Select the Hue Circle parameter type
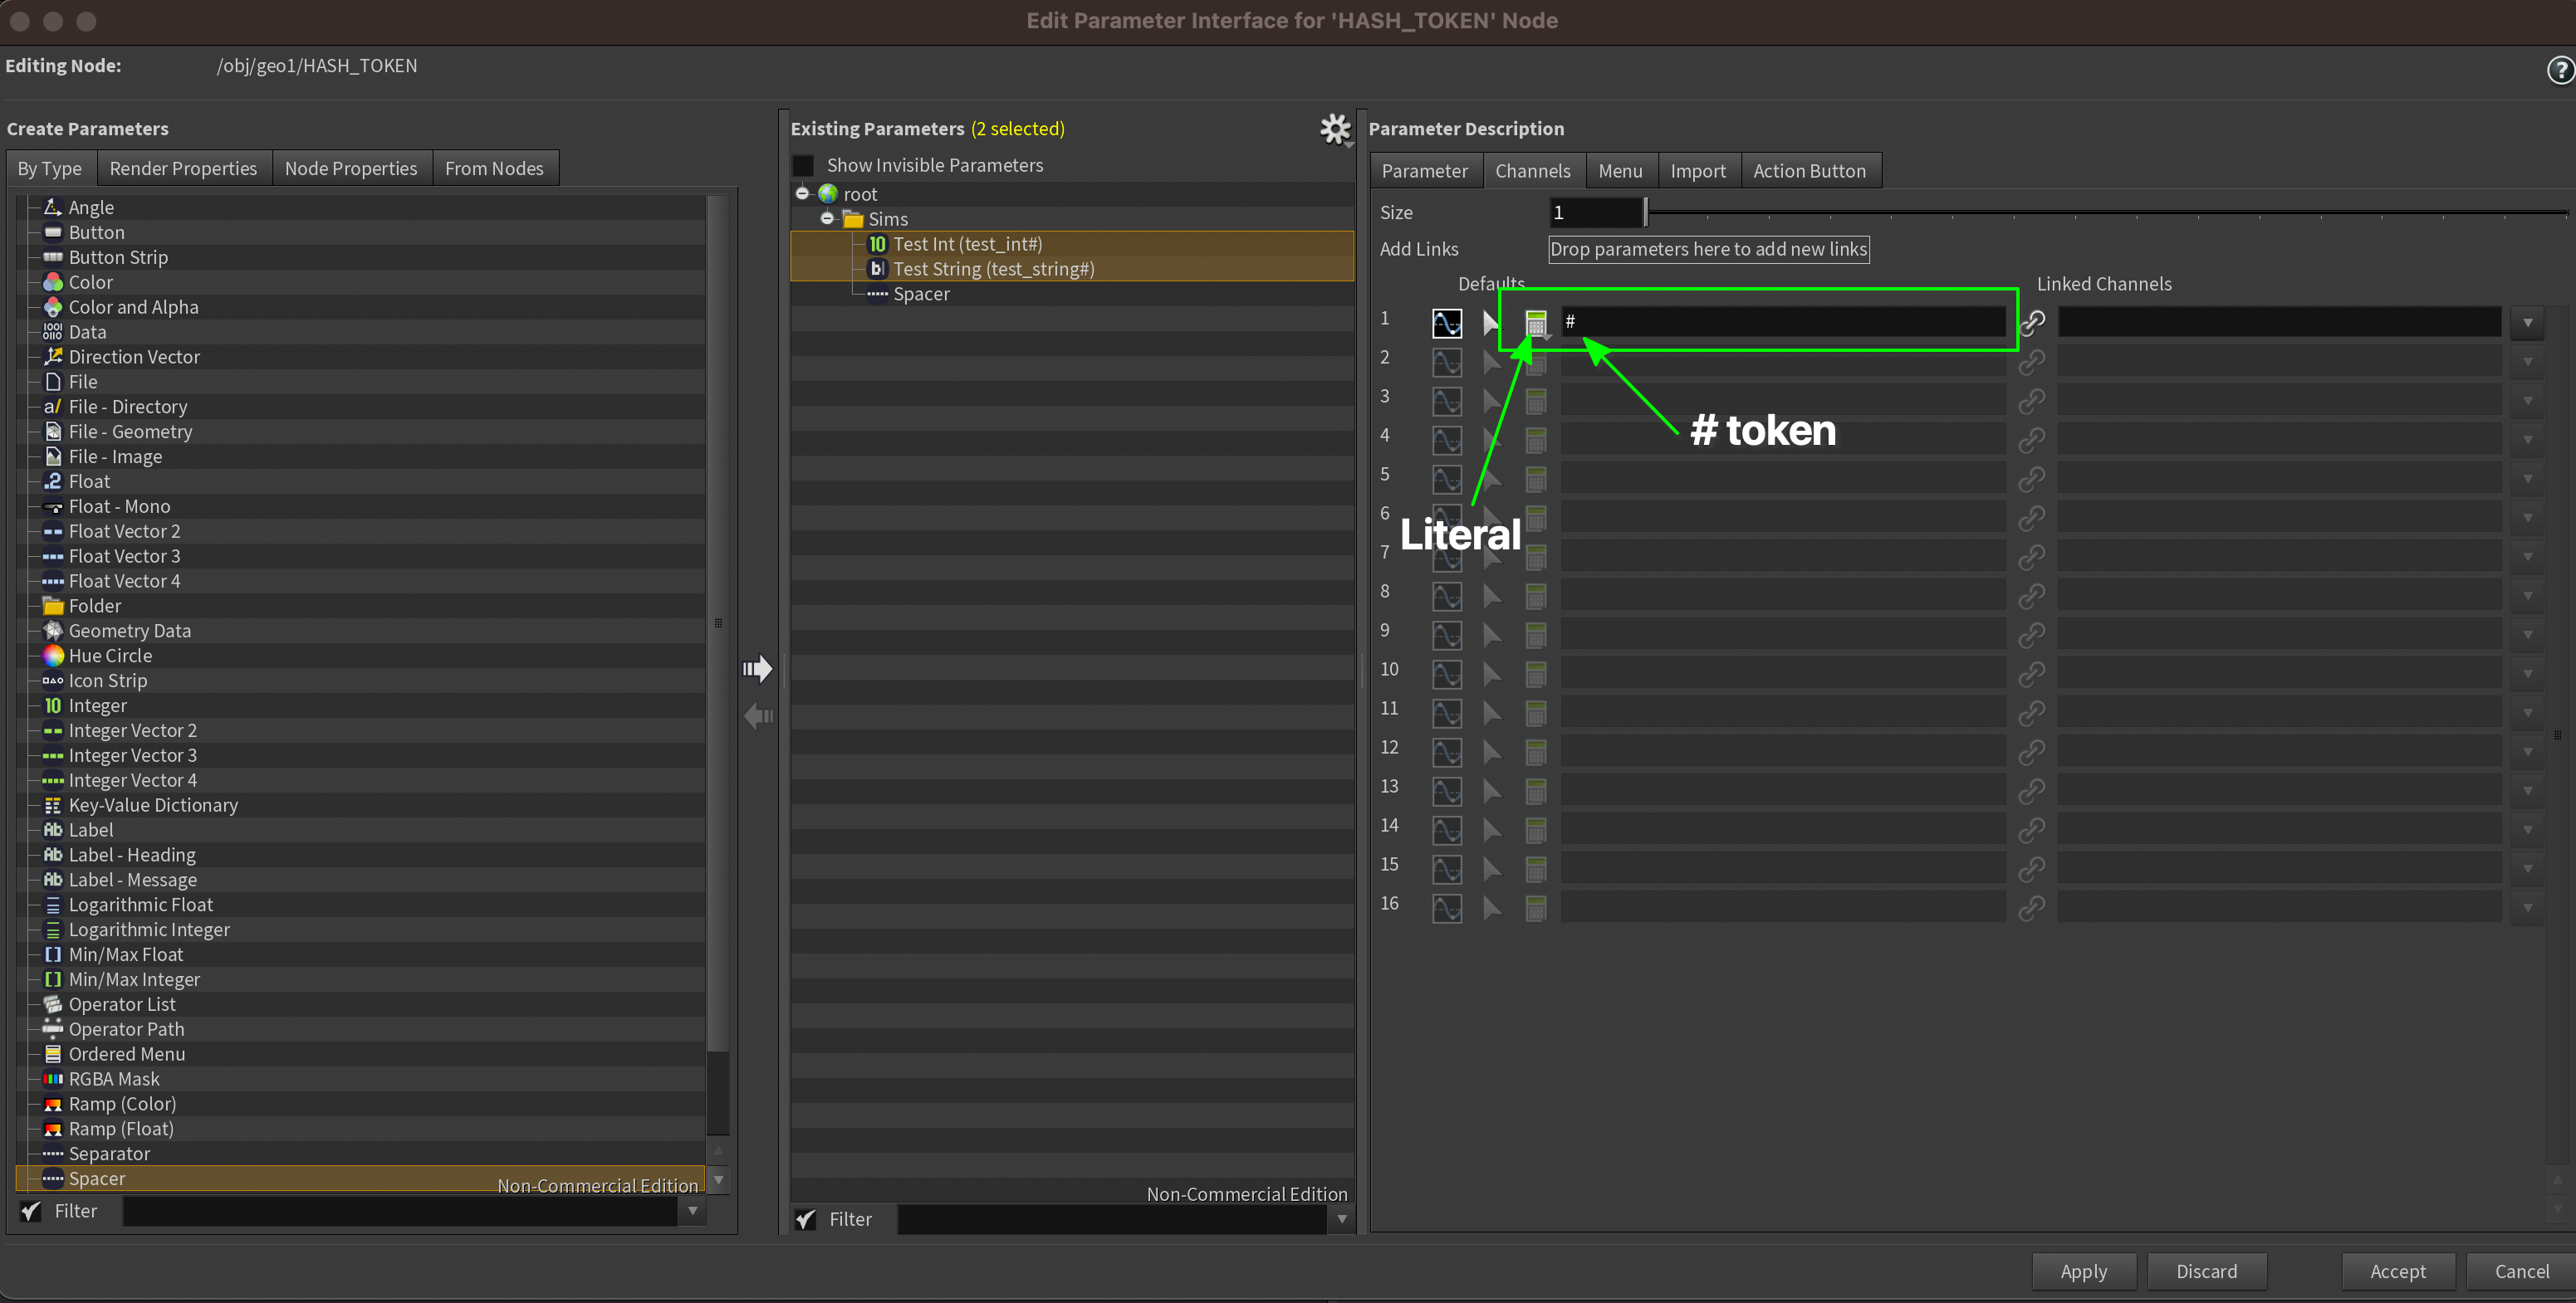This screenshot has height=1303, width=2576. coord(110,656)
